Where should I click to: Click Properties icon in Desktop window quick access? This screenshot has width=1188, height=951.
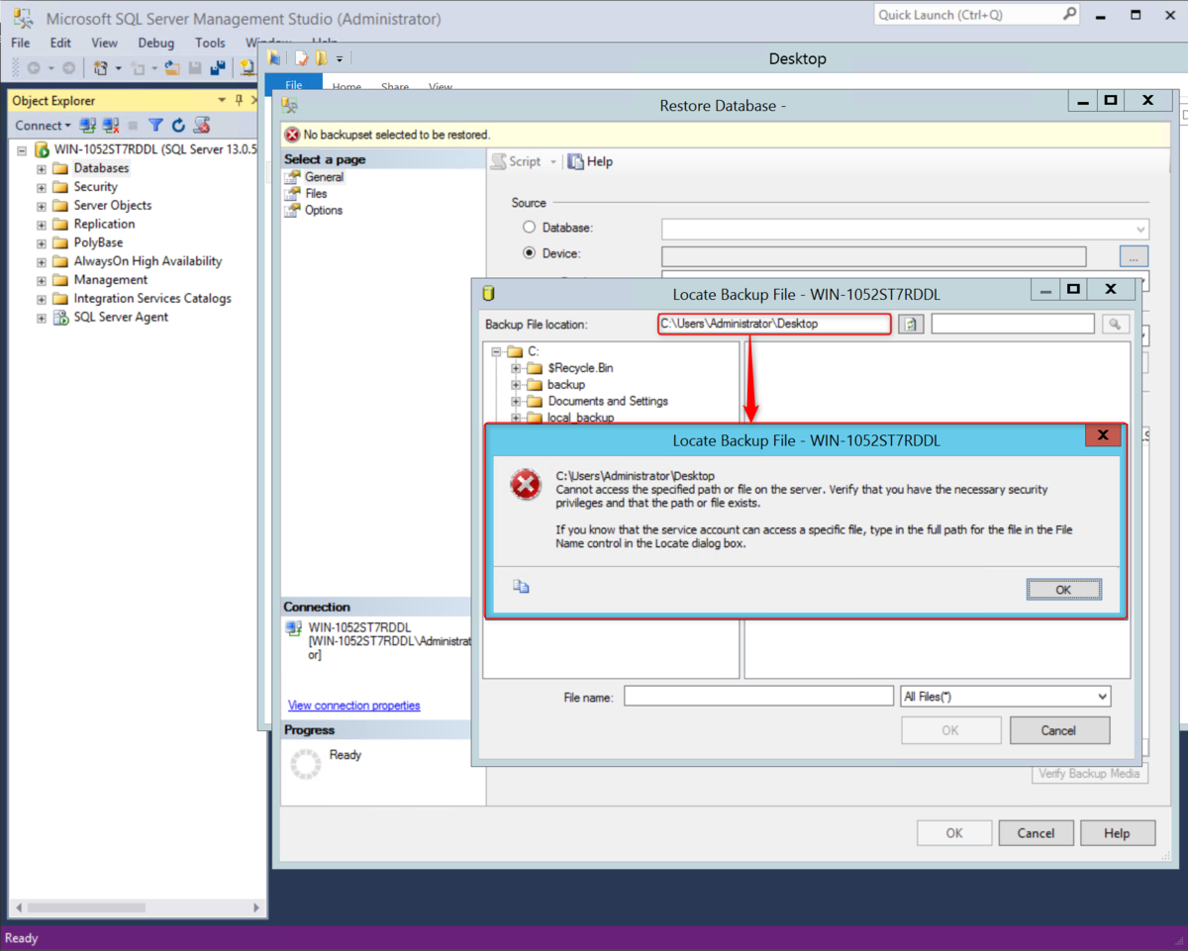[301, 58]
